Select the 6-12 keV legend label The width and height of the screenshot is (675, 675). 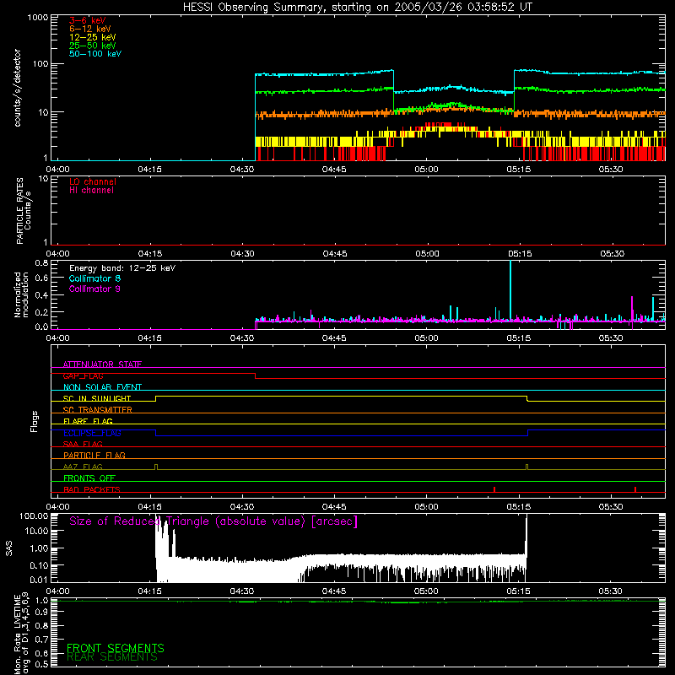tap(89, 29)
